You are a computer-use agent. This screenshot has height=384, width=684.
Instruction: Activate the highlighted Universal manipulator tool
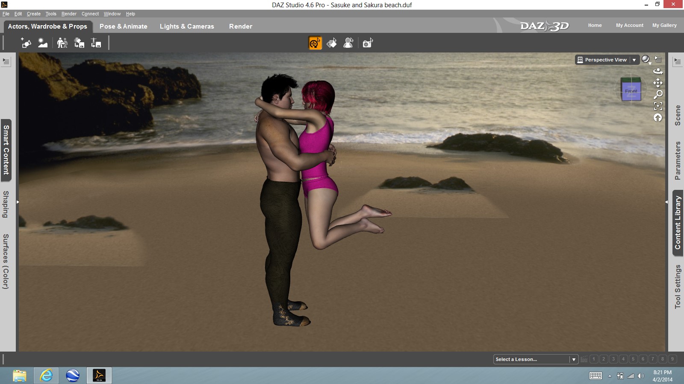(315, 43)
